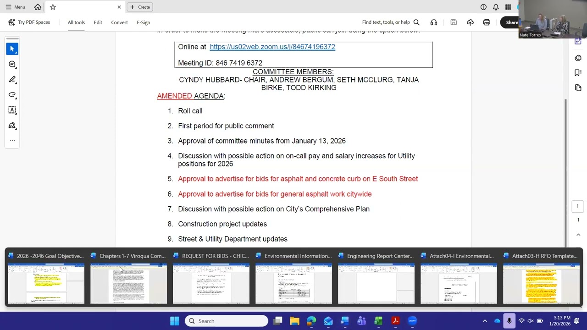The width and height of the screenshot is (587, 330).
Task: Open the Page thumbnails panel icon
Action: point(578,88)
